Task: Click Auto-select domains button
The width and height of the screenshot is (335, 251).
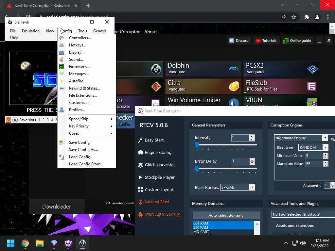Action: click(x=226, y=215)
